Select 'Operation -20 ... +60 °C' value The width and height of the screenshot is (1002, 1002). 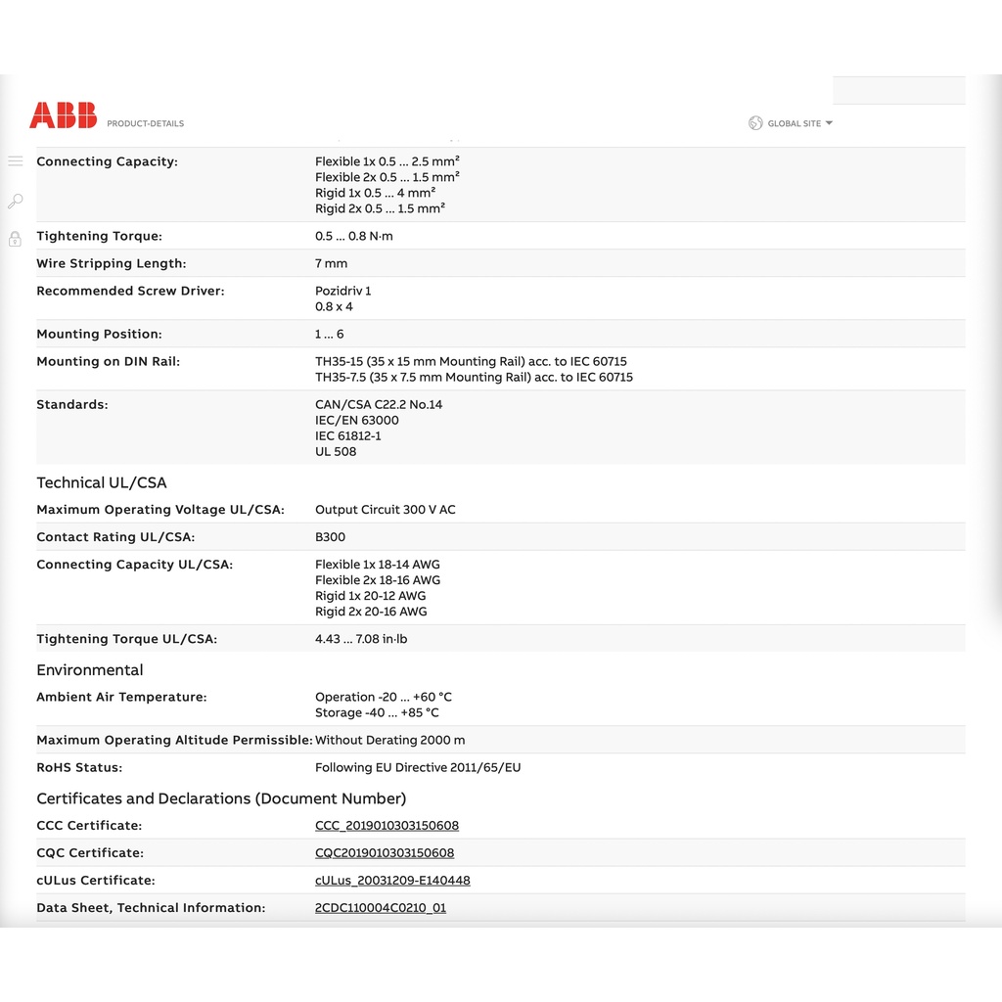coord(384,697)
